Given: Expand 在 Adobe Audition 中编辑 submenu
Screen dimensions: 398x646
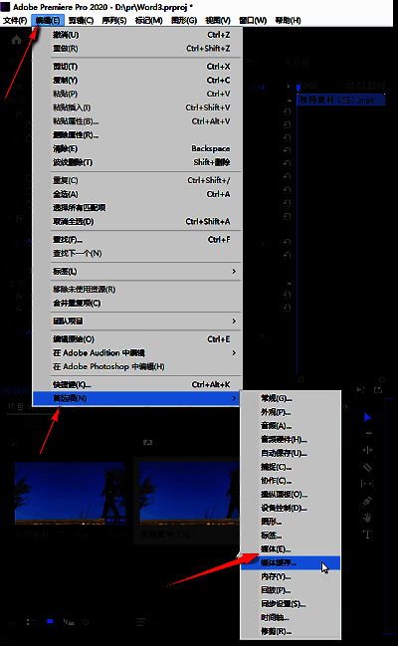Looking at the screenshot, I should coord(137,353).
